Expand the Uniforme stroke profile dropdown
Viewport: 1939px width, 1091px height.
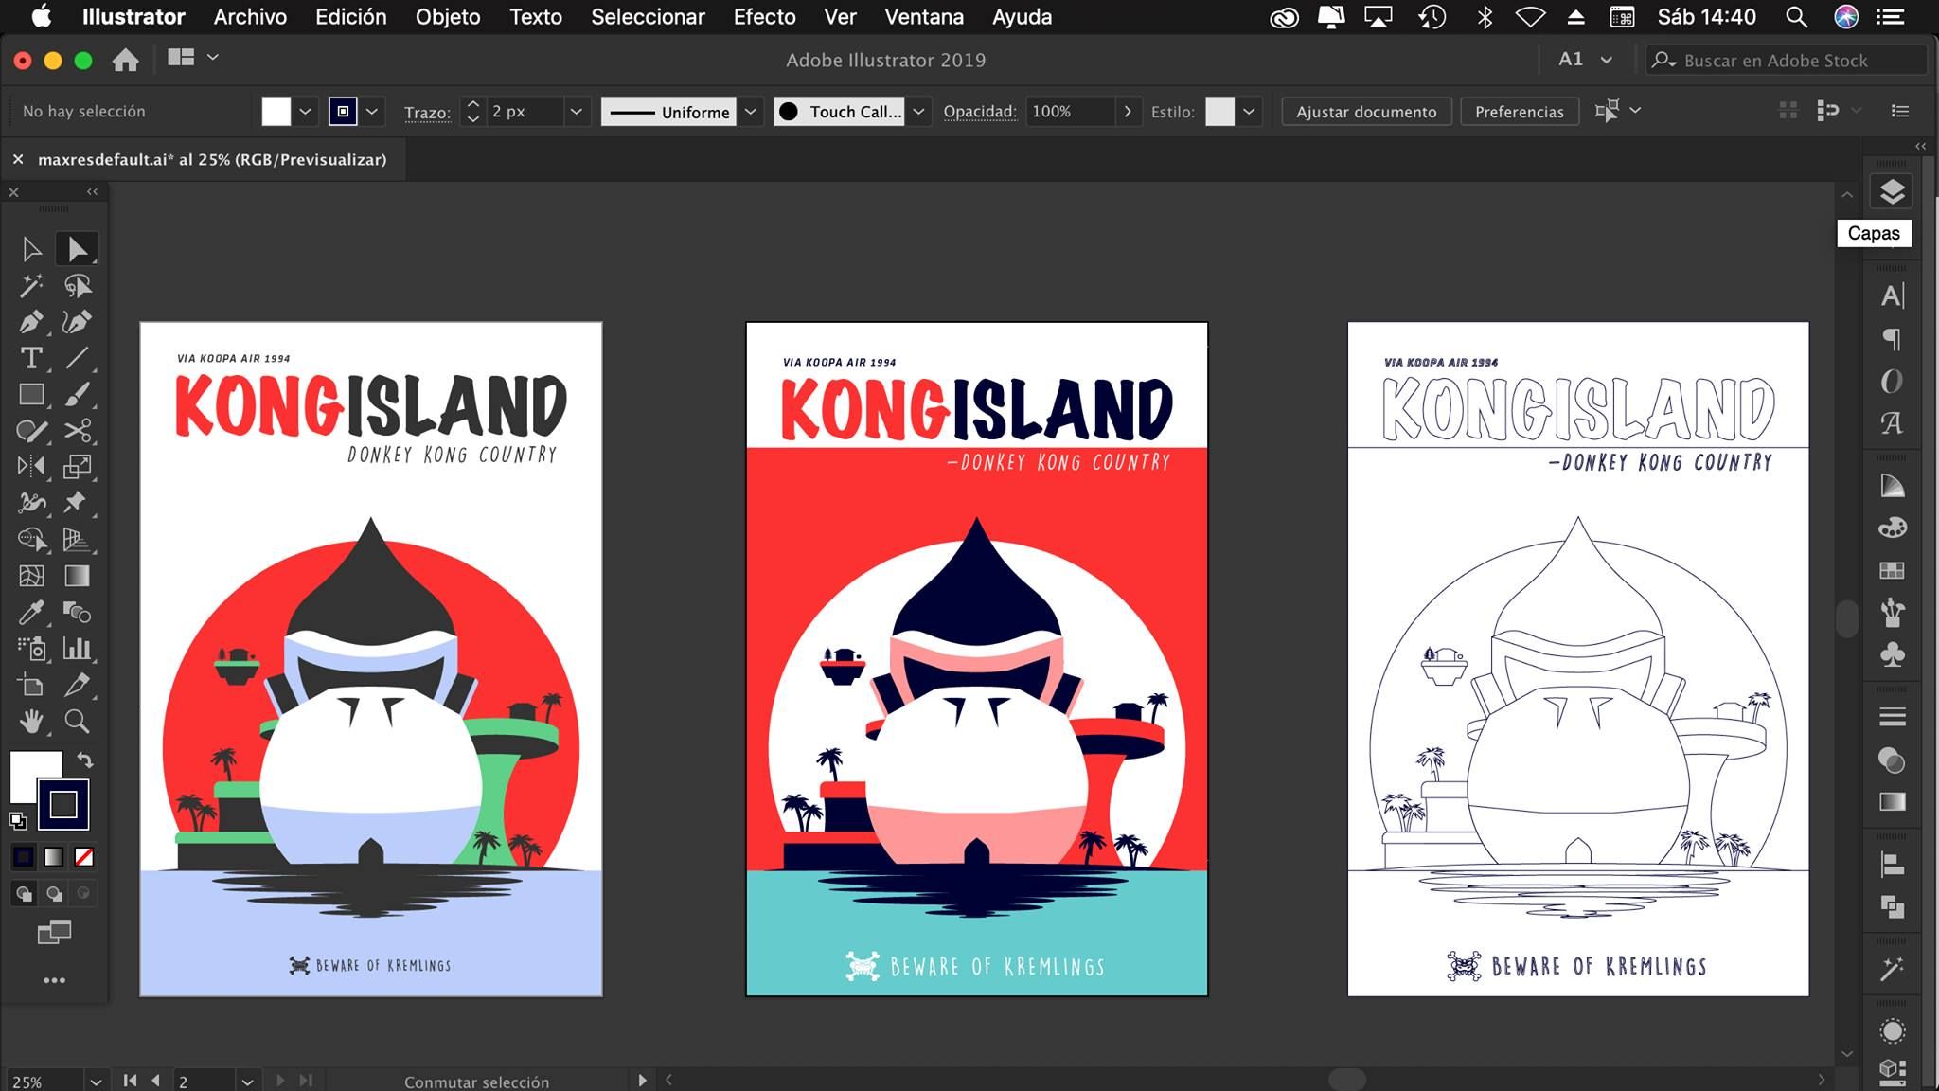pyautogui.click(x=750, y=112)
